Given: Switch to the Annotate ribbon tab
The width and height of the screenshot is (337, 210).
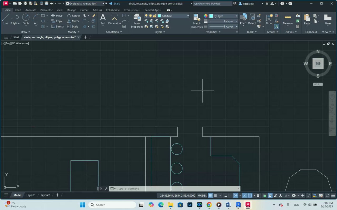Looking at the screenshot, I should (31, 10).
